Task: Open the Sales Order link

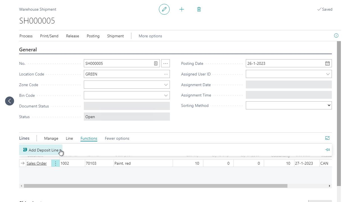Action: click(37, 163)
